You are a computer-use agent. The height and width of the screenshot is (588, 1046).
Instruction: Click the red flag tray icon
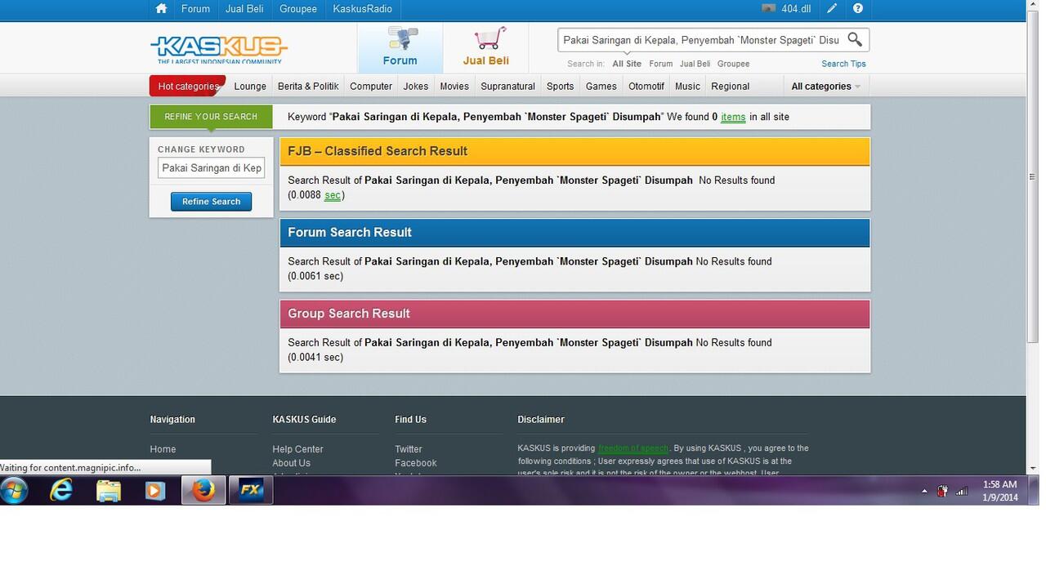942,492
